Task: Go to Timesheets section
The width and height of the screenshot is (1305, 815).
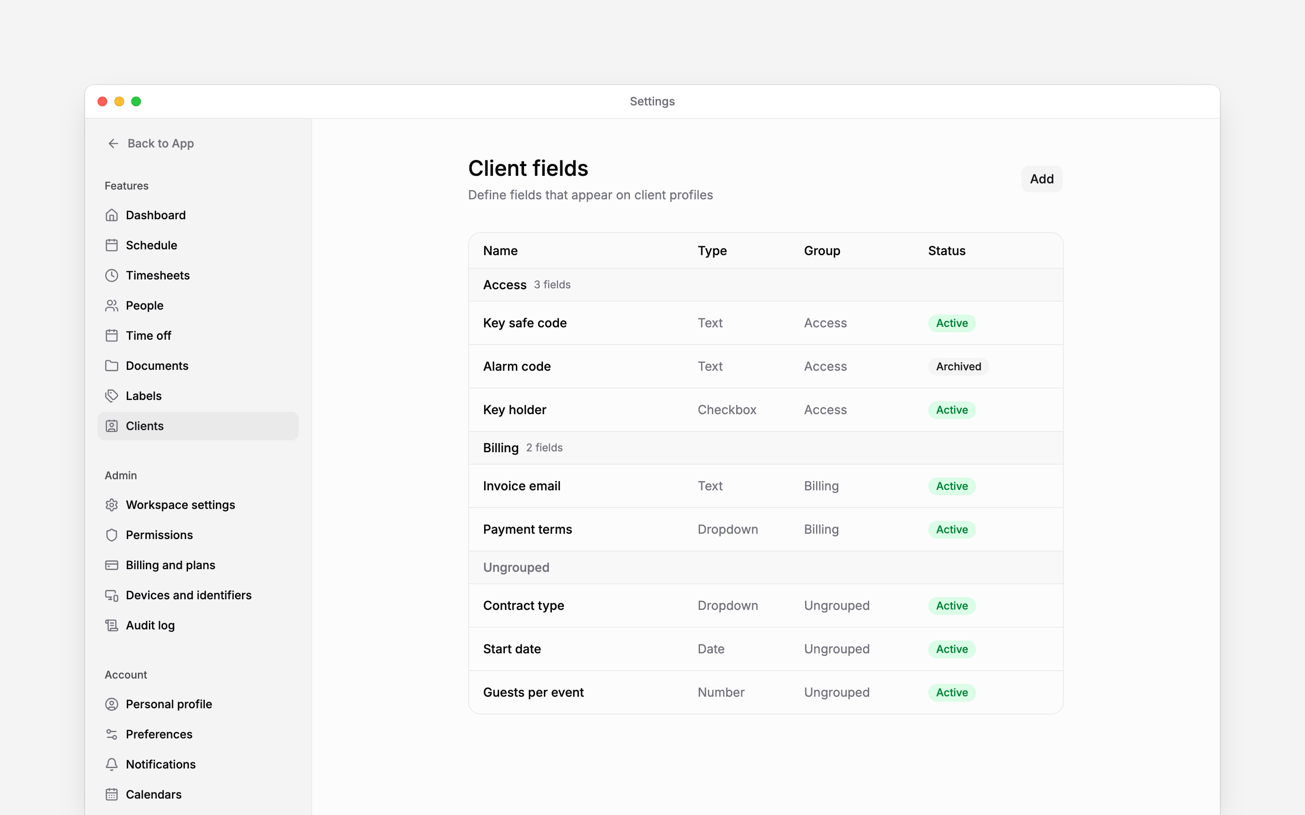Action: 198,276
